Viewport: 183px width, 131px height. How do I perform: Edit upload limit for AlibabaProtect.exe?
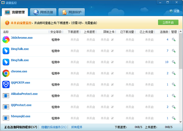click(112, 96)
